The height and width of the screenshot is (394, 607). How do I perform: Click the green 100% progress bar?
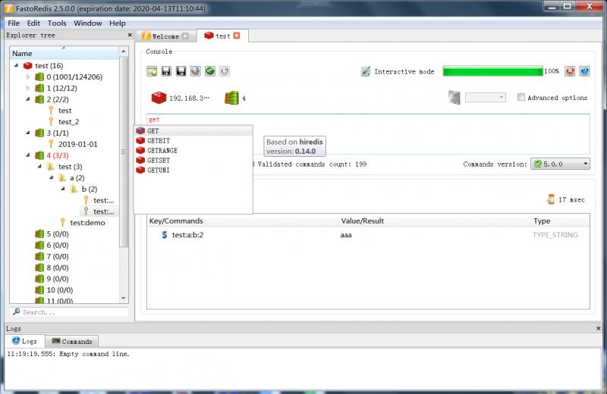pyautogui.click(x=492, y=71)
